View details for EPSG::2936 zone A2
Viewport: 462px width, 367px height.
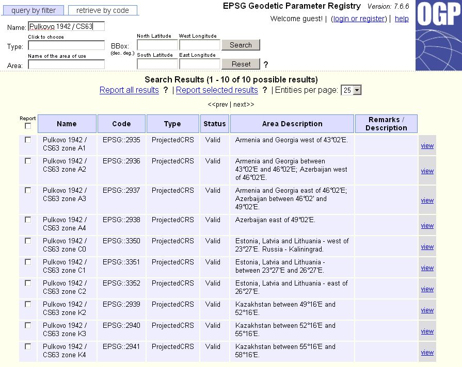(x=427, y=171)
